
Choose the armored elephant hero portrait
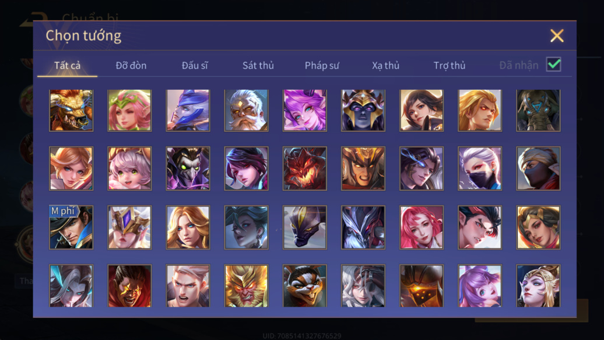coord(538,110)
